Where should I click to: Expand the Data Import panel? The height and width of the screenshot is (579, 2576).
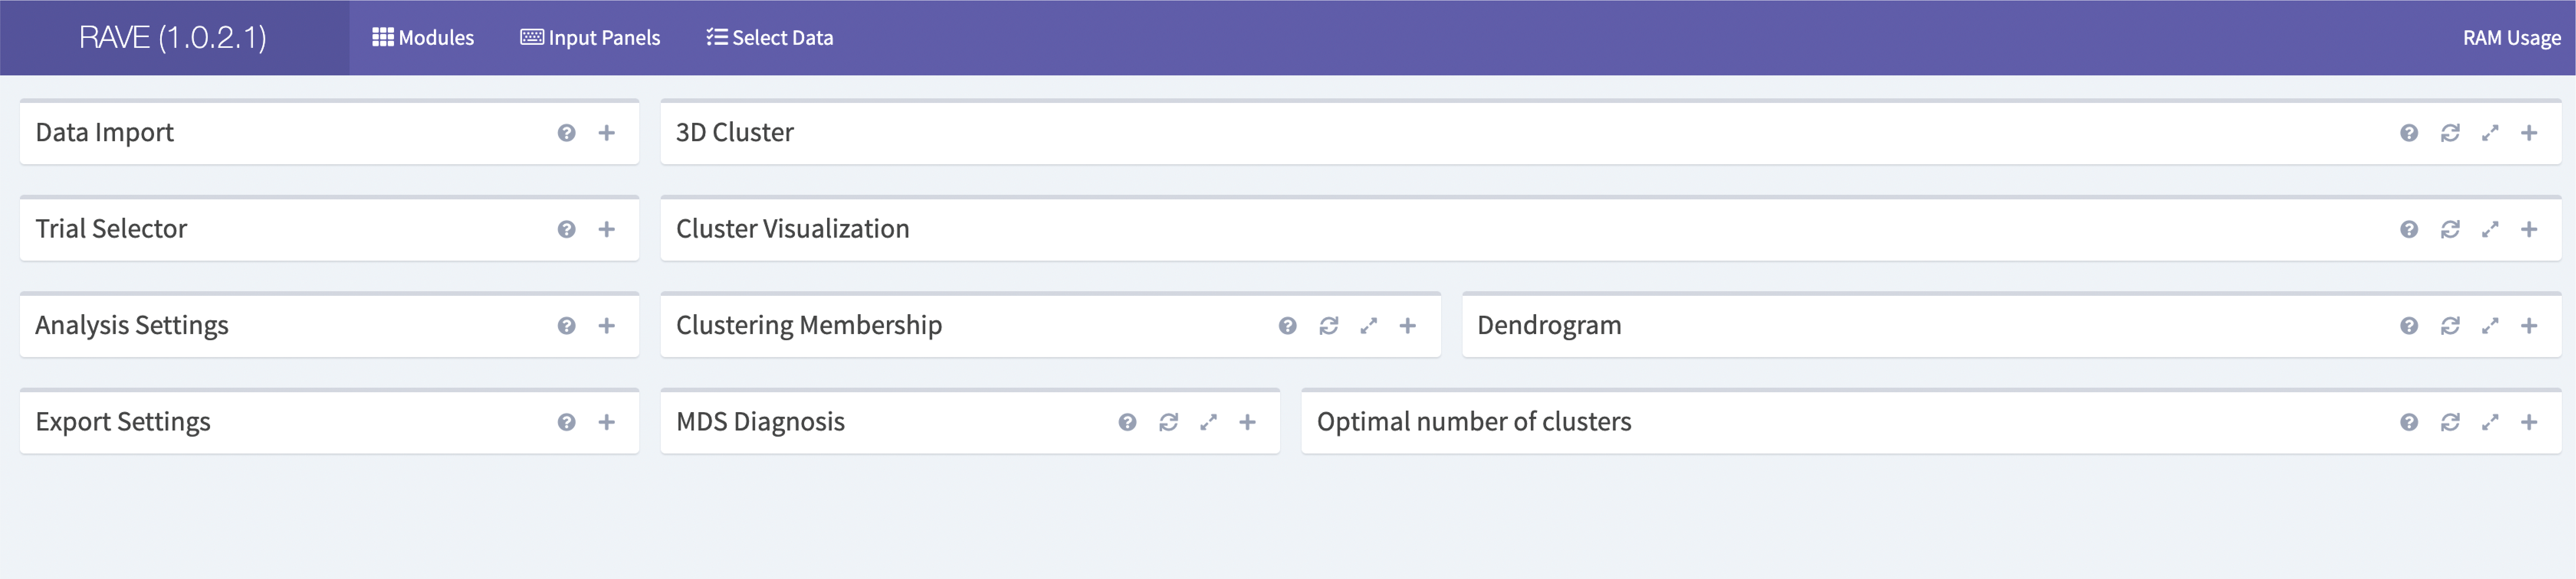tap(606, 133)
